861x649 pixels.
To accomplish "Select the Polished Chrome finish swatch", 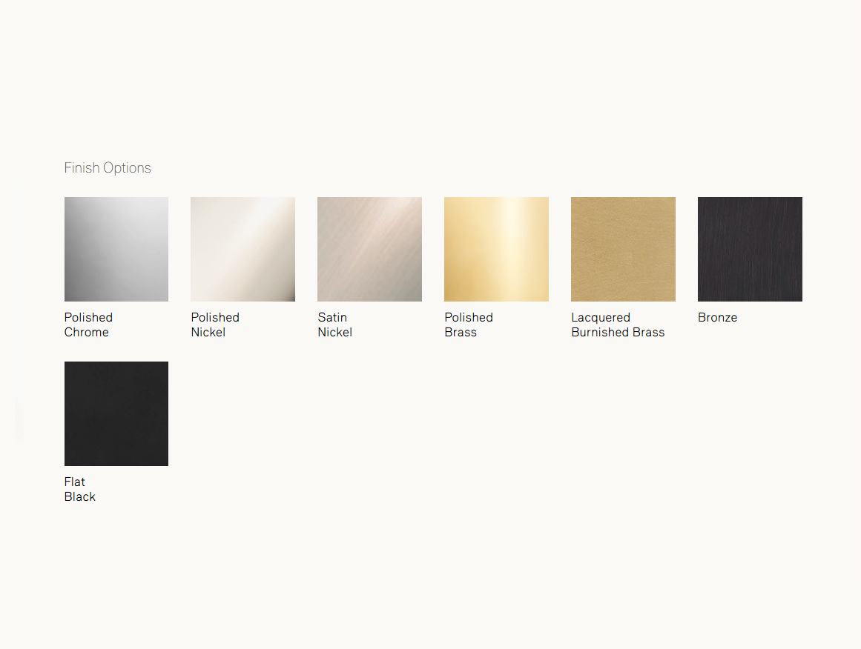I will coord(116,249).
